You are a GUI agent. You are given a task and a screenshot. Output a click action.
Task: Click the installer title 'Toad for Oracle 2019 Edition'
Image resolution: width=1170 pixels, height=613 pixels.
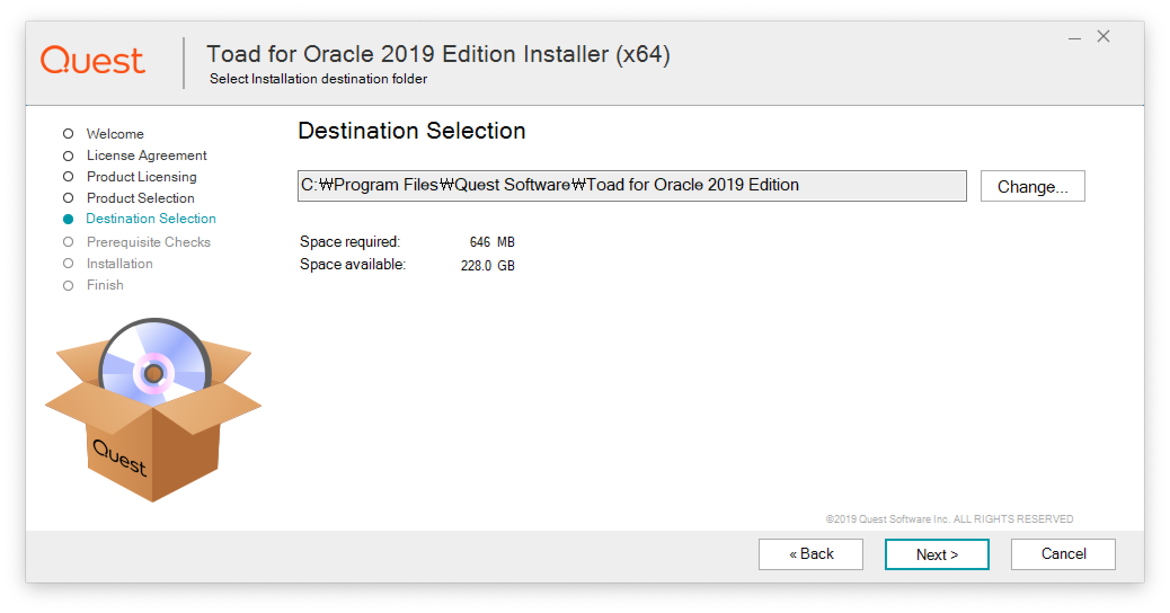(x=438, y=54)
